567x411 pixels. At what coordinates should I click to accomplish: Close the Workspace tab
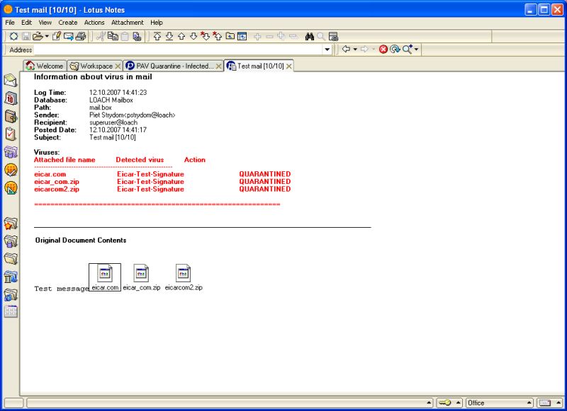(x=118, y=66)
